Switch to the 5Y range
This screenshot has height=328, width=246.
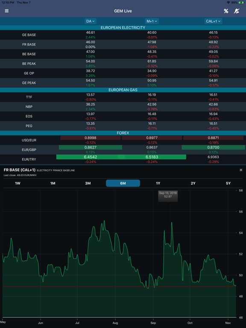pyautogui.click(x=228, y=183)
